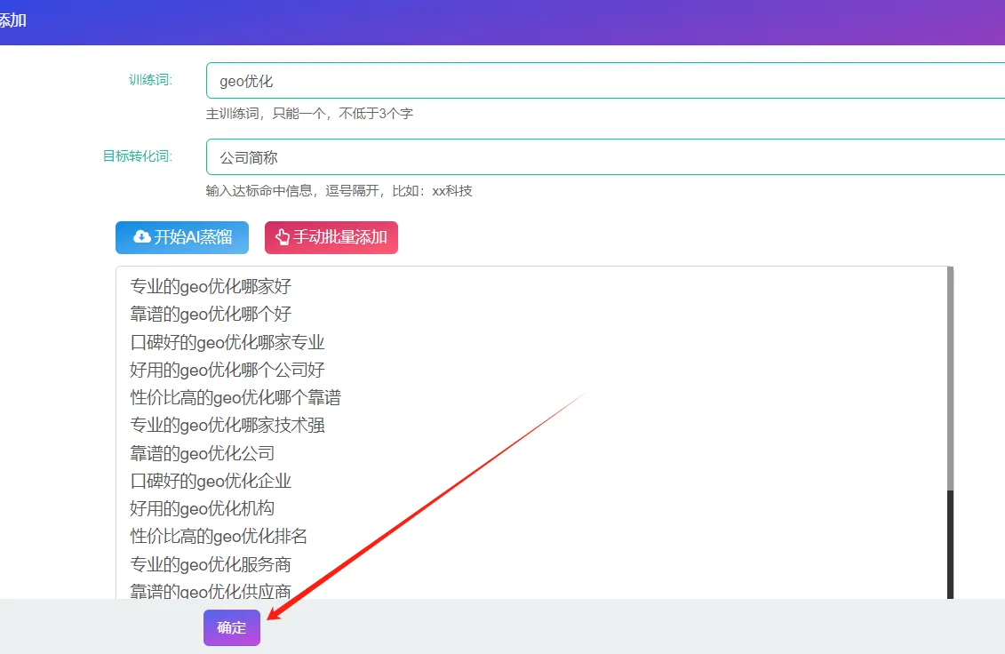Select the line 专业的geo优化哪家好

[211, 286]
